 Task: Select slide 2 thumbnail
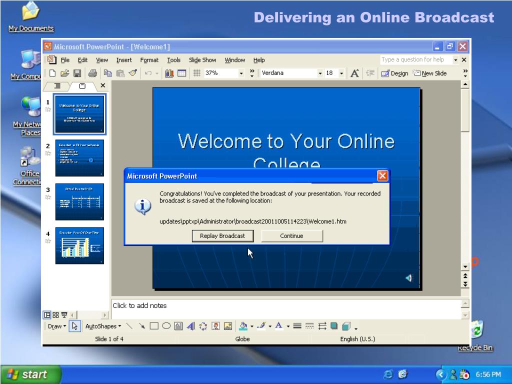pos(79,158)
